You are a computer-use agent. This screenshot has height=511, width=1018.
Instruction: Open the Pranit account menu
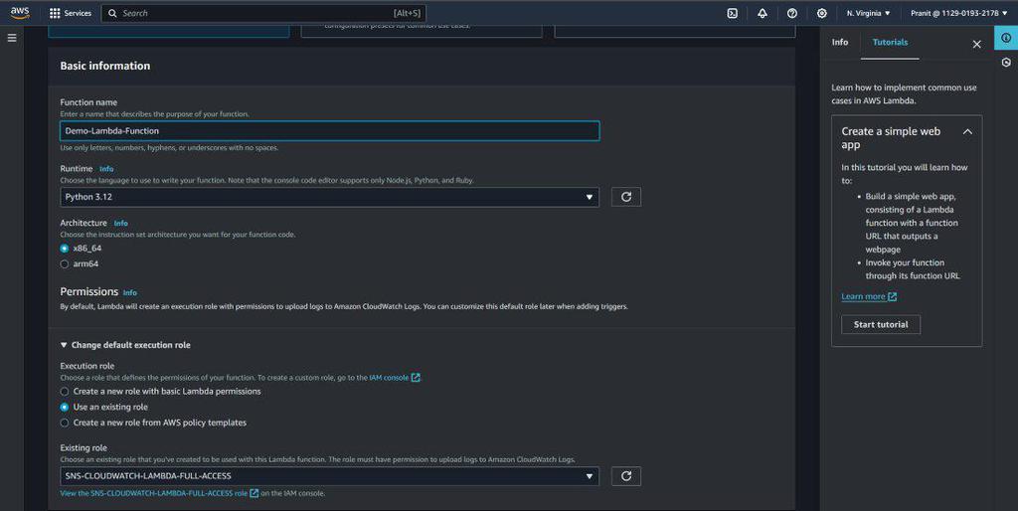point(958,13)
